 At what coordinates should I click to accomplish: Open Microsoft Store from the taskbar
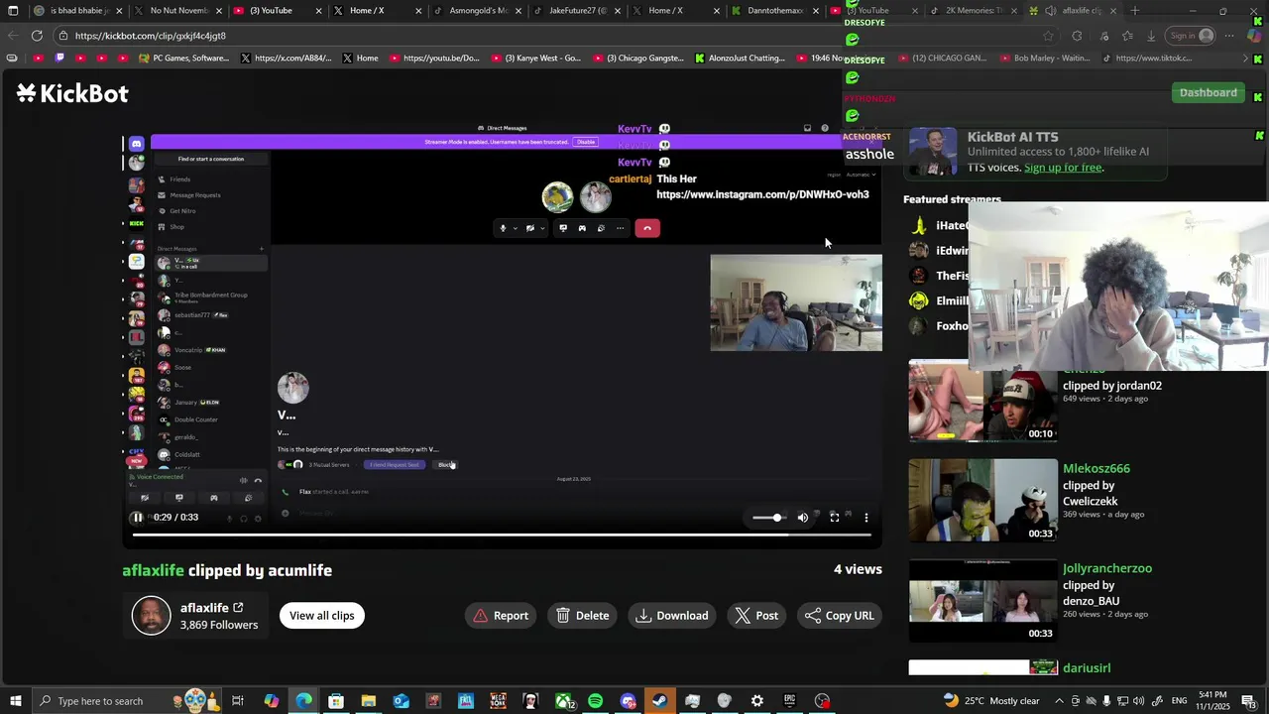pyautogui.click(x=336, y=701)
